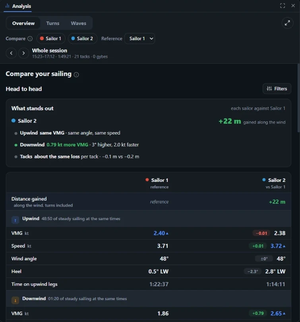Click the 'Tacks about the same loss' line
Screen dimensions: 300x322
click(79, 157)
